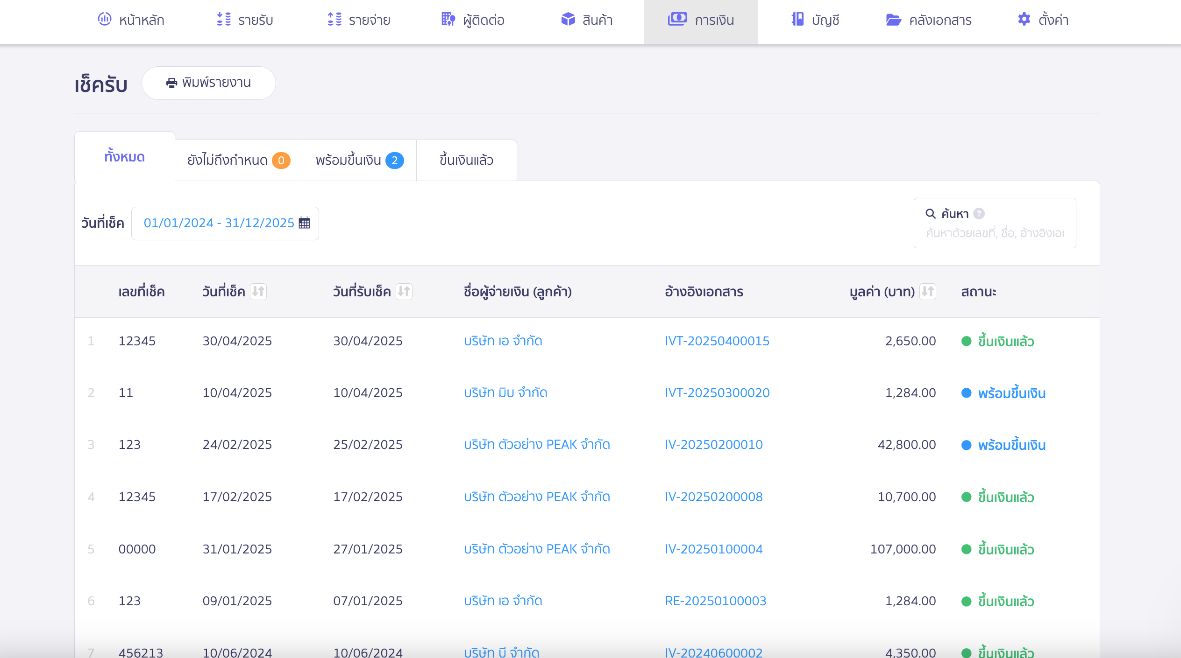The image size is (1181, 658).
Task: Click the search field ค้นหาด้วยเลขที่
Action: [x=995, y=233]
